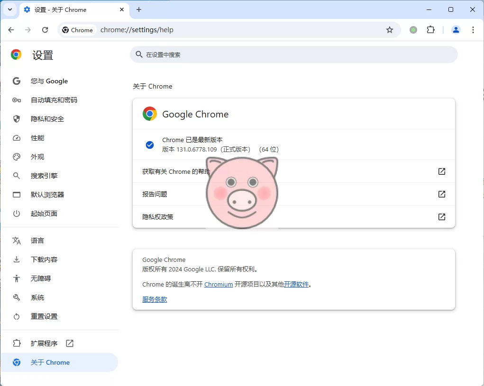
Task: Click the key icon for 自动填充和密码
Action: 17,100
